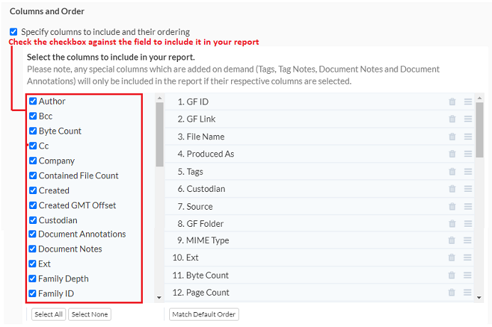Click the Select All button
This screenshot has height=327, width=492.
[x=48, y=314]
